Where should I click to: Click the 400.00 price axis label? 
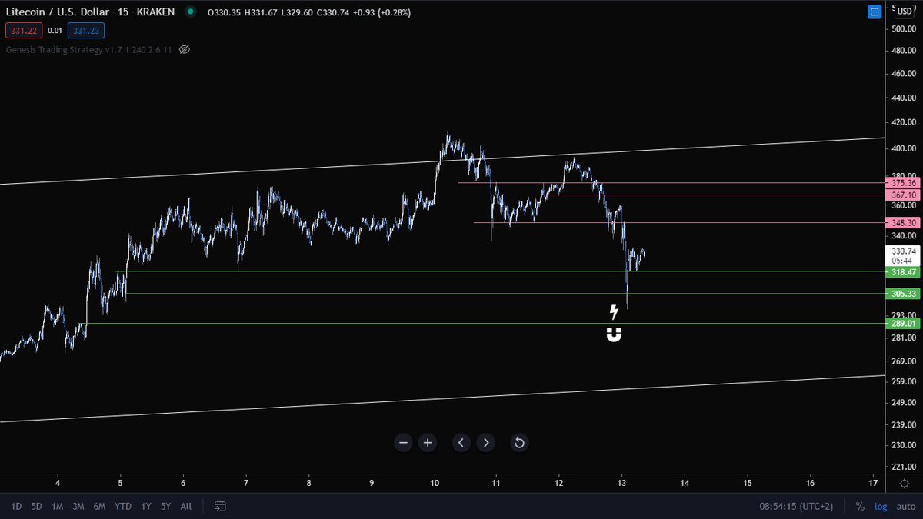coord(903,148)
